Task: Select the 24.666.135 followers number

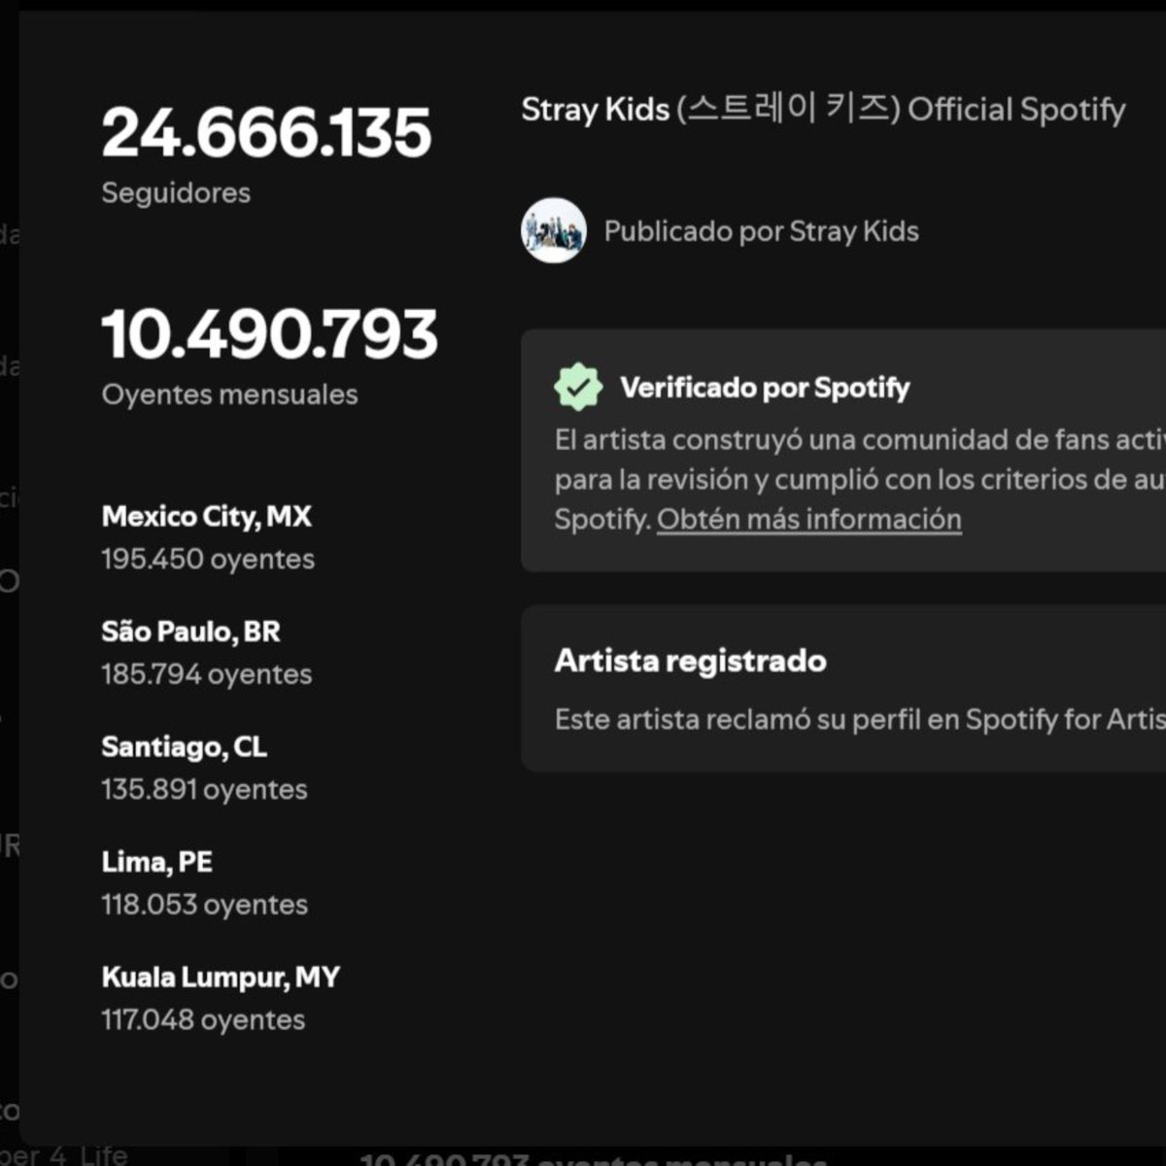Action: coord(266,133)
